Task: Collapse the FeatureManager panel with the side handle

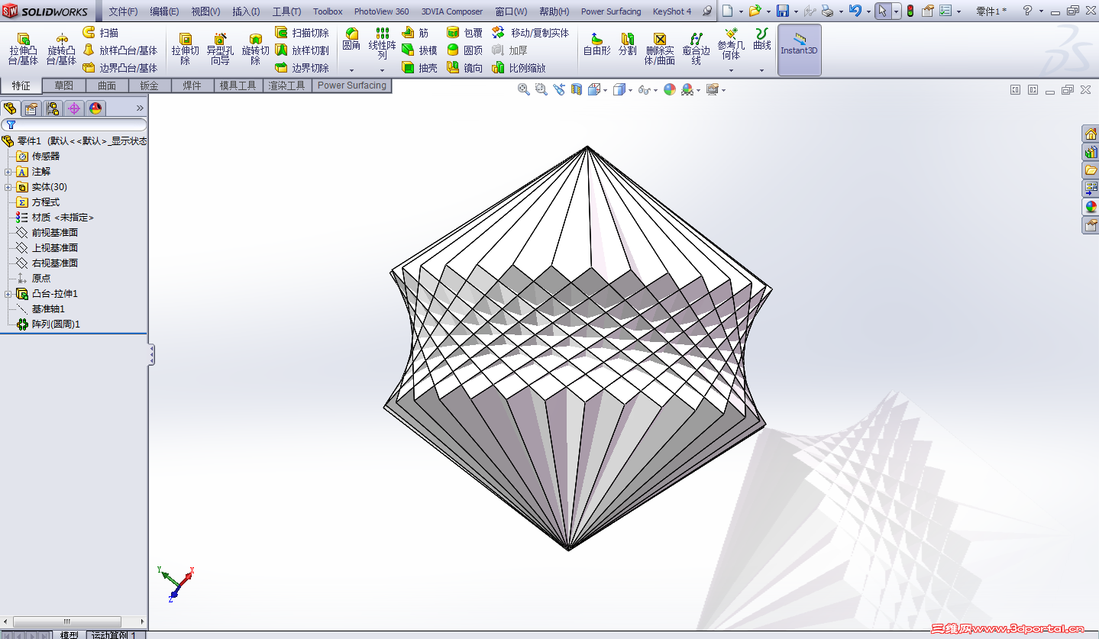Action: tap(151, 355)
